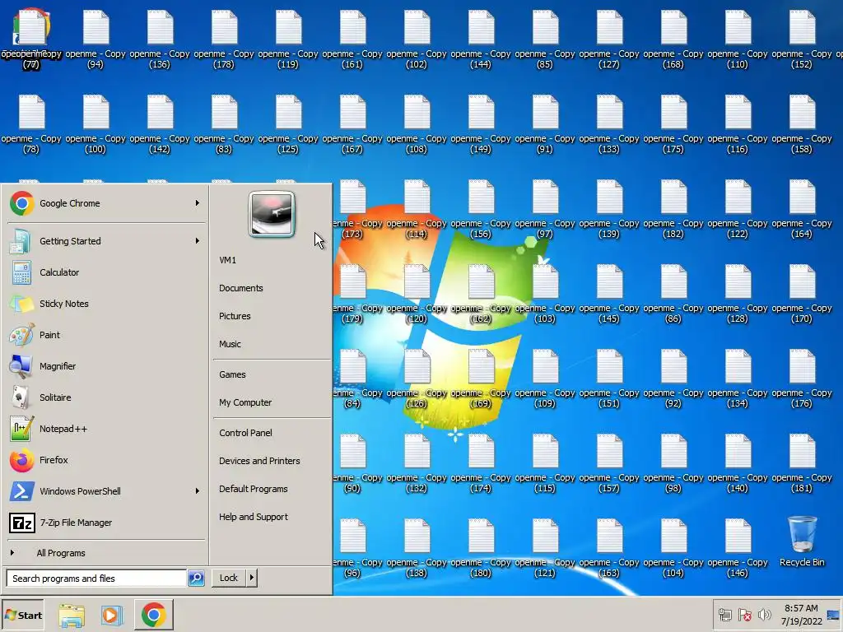Open Google Chrome from Start menu
843x632 pixels.
(106, 203)
